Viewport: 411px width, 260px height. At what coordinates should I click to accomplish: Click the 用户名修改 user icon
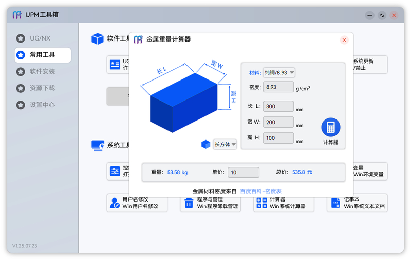115,203
